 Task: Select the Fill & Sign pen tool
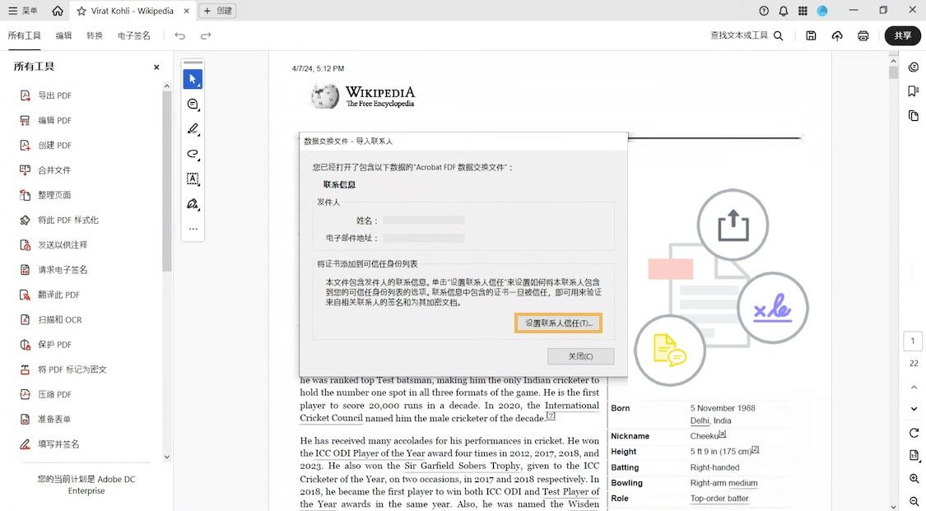click(193, 204)
